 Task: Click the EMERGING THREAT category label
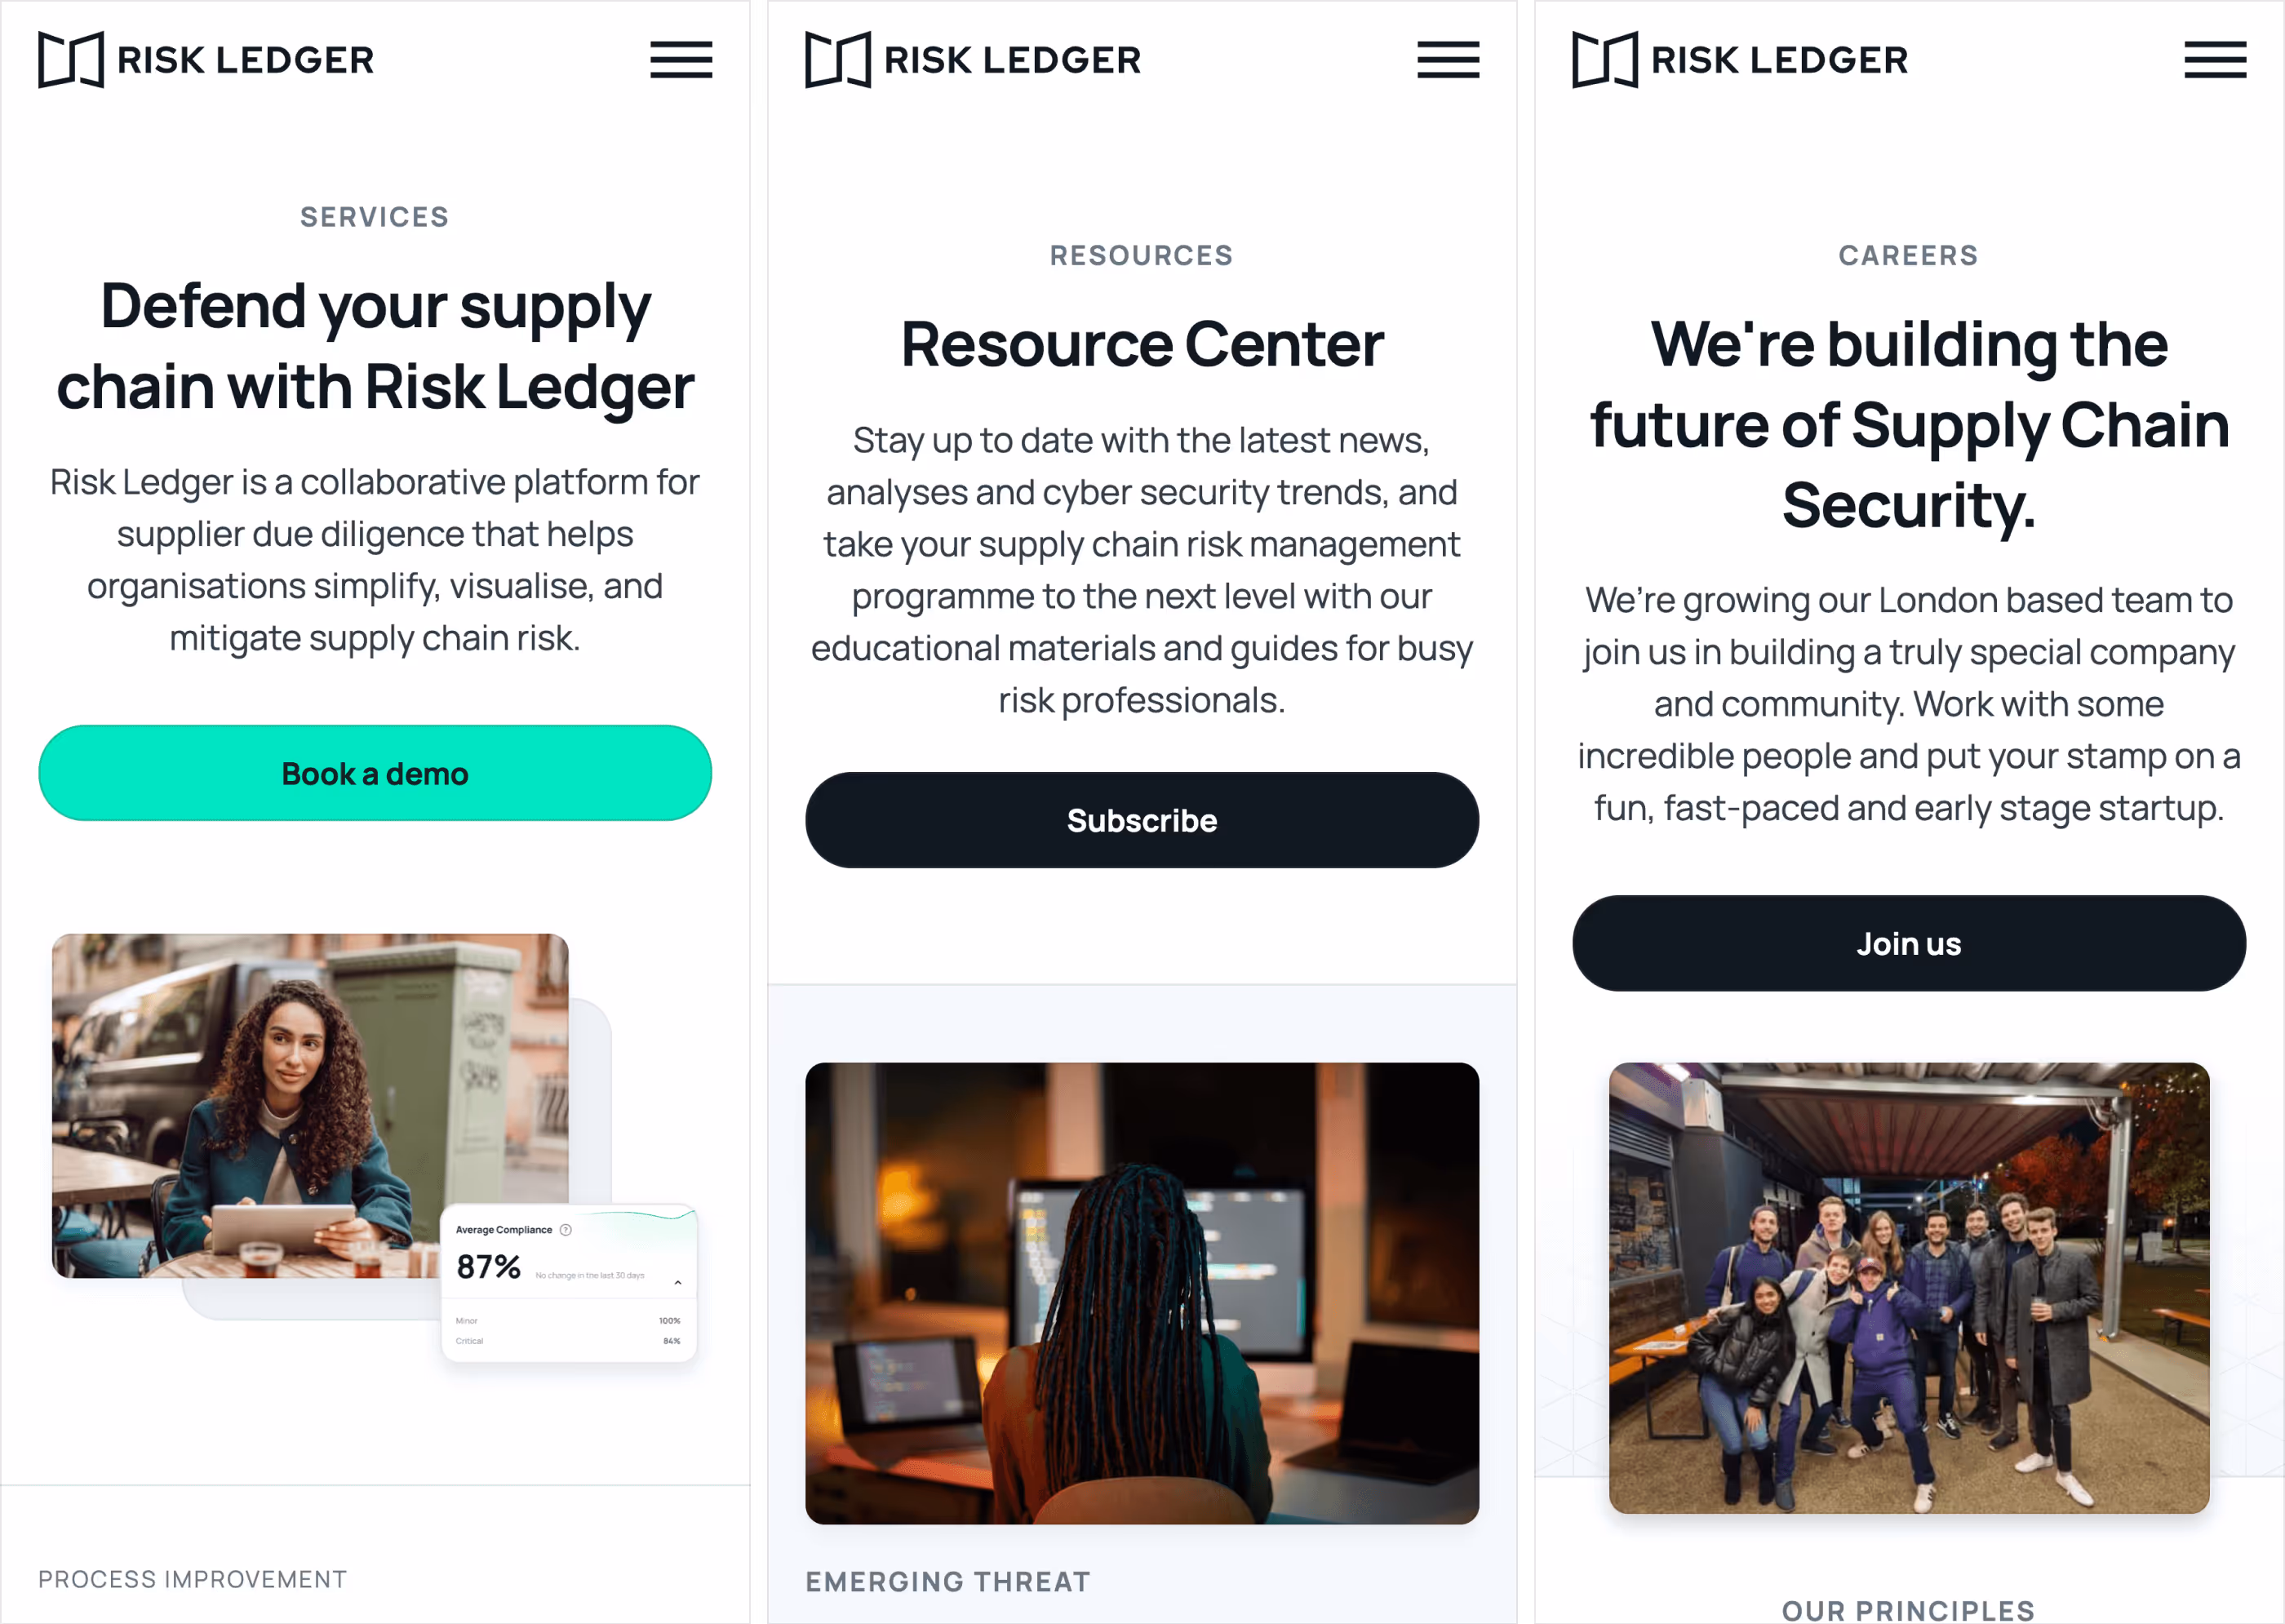point(948,1581)
